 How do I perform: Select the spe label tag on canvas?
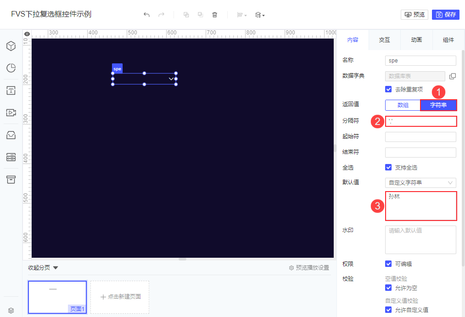117,68
